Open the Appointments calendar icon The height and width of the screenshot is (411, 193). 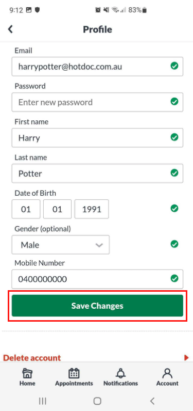(74, 373)
